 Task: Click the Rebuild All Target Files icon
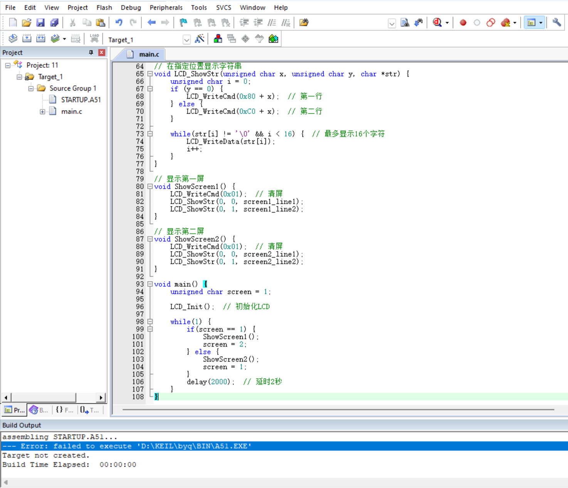[40, 38]
